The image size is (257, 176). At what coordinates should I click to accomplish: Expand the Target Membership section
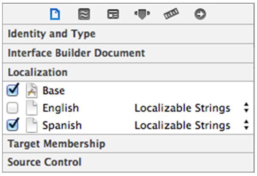(x=128, y=144)
